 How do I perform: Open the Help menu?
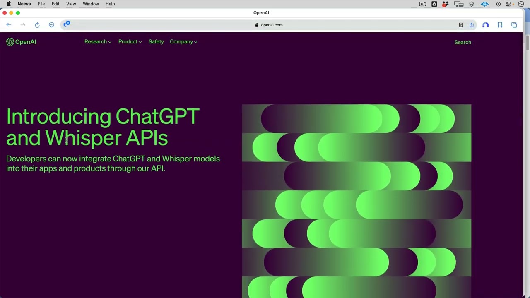click(x=110, y=4)
